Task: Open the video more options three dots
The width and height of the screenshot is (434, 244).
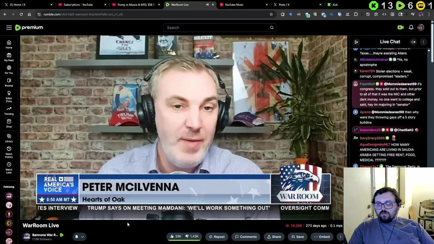Action: pos(340,237)
